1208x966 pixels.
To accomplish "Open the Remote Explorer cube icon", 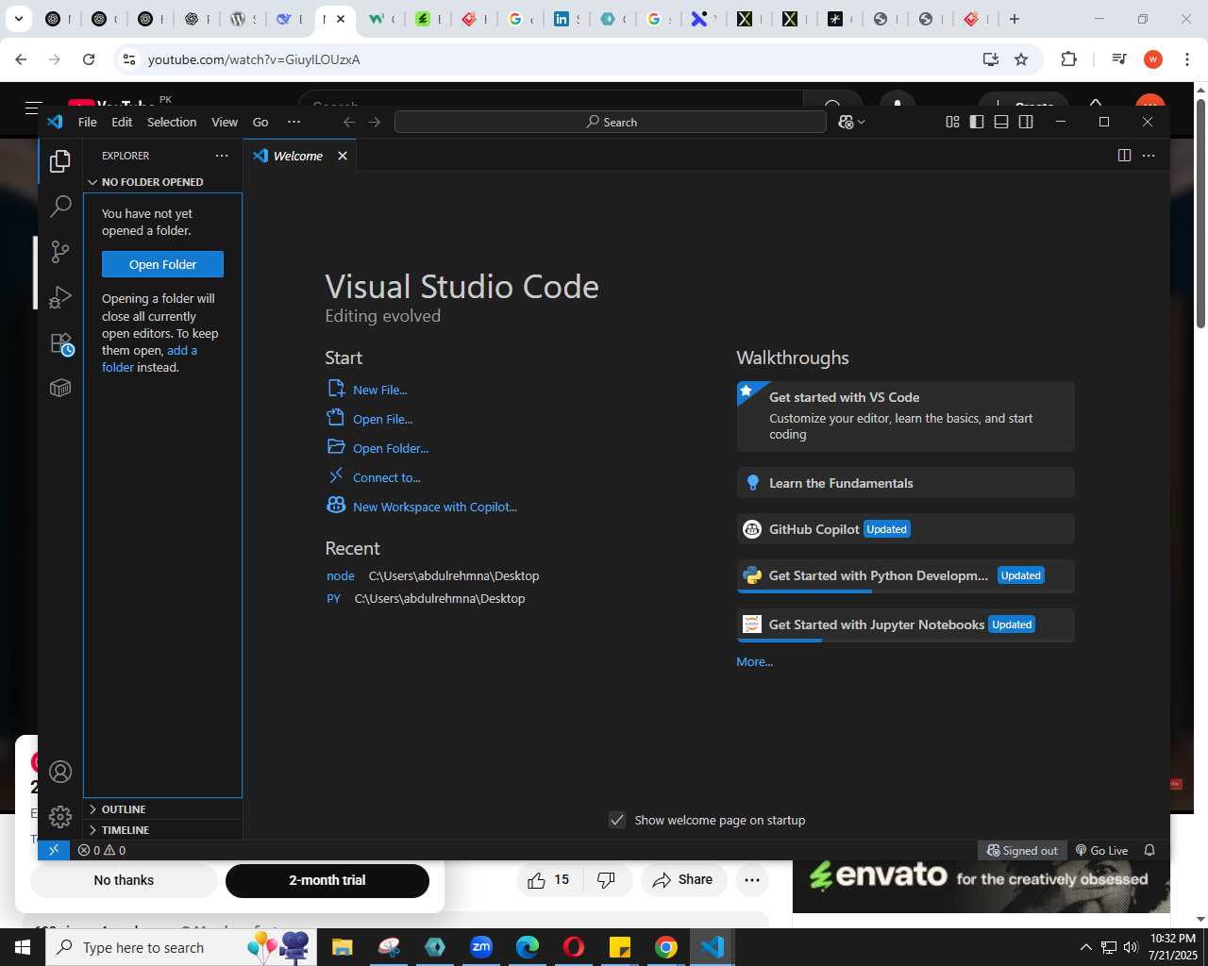I will pos(60,388).
